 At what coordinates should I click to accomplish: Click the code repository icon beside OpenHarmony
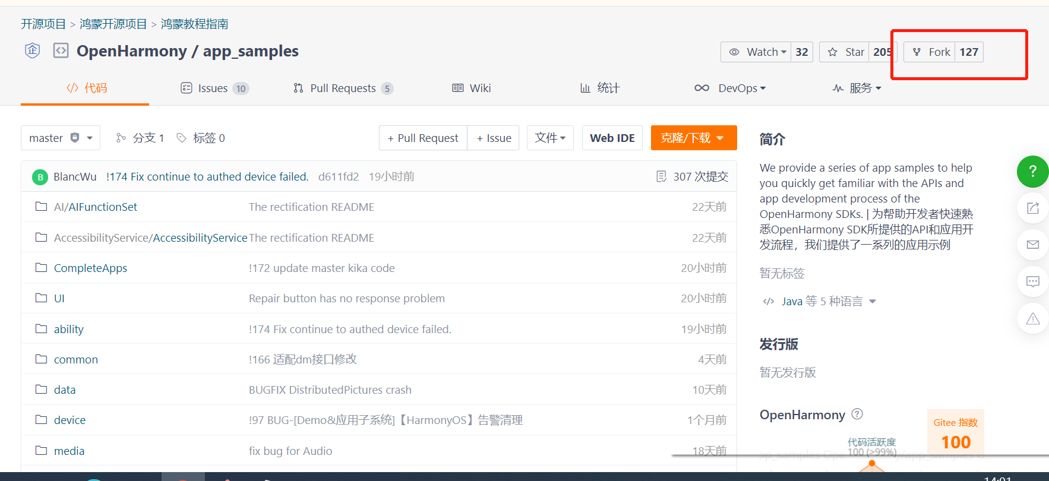click(61, 50)
